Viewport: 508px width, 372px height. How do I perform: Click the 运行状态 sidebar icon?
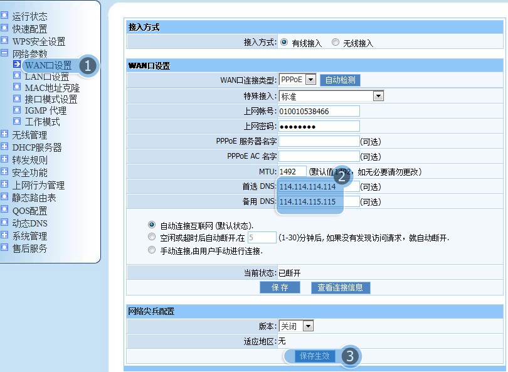pyautogui.click(x=5, y=16)
